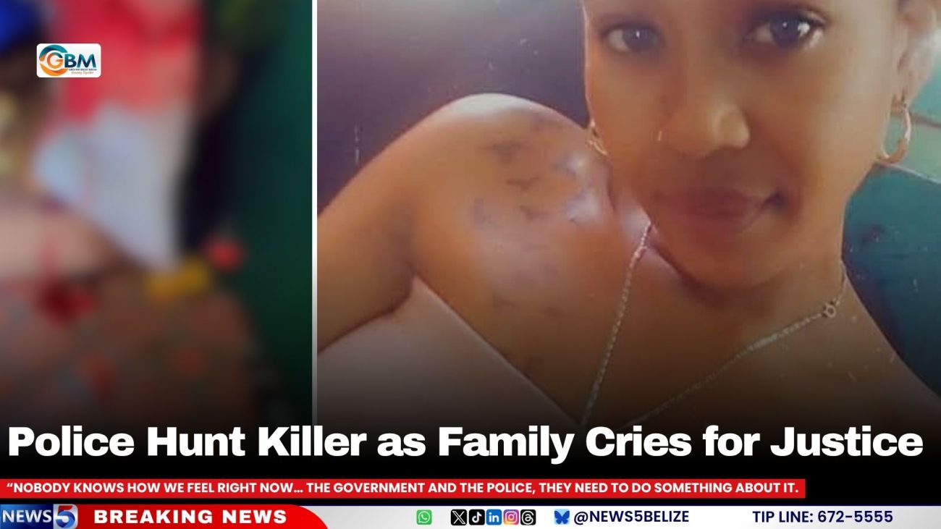This screenshot has height=529, width=941.
Task: Open the X (Twitter) icon
Action: [x=458, y=517]
